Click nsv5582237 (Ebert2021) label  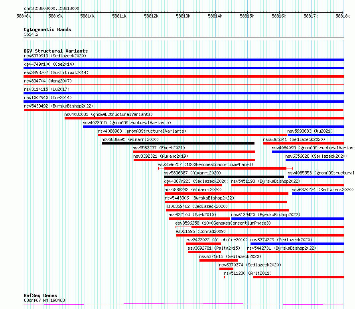[159, 148]
